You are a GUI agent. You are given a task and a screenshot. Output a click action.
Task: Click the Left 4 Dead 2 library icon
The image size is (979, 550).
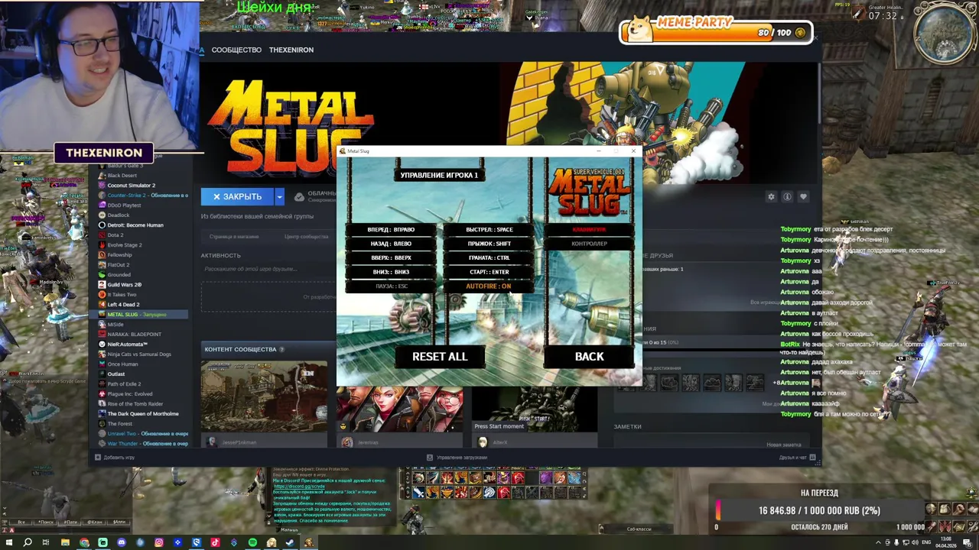pos(102,305)
